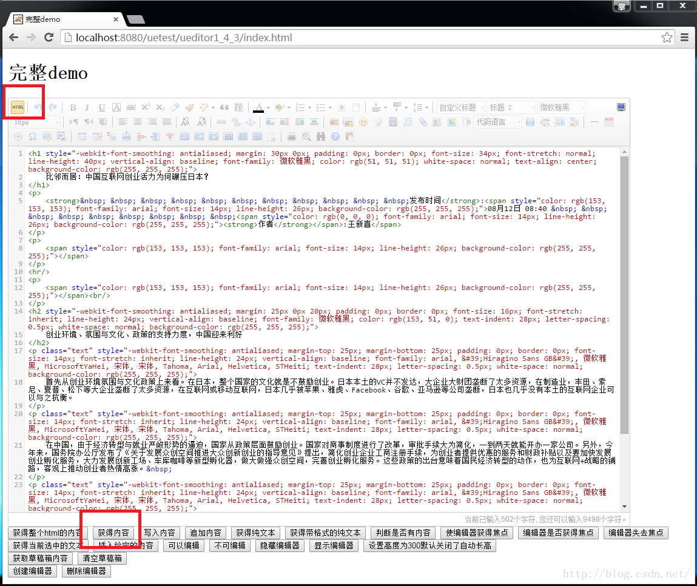
Task: Click the insert table icon
Action: (82, 136)
